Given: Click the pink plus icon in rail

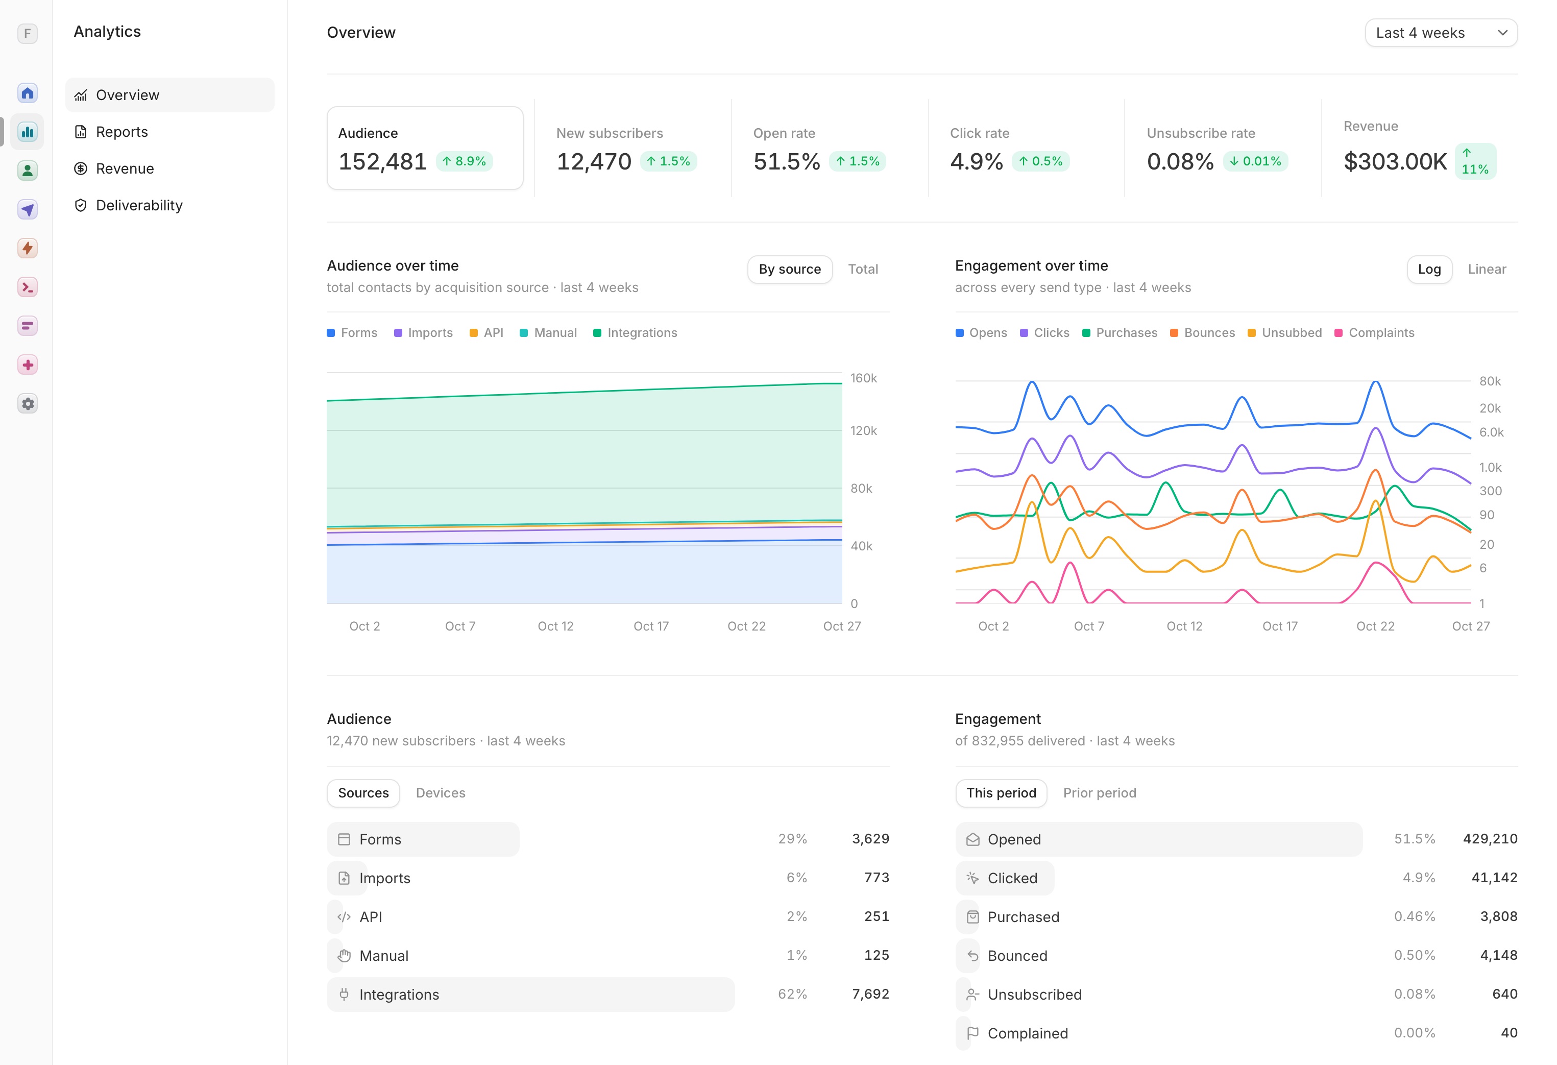Looking at the screenshot, I should point(28,365).
